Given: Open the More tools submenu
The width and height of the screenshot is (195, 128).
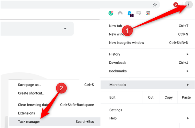Looking at the screenshot, I should tap(147, 85).
